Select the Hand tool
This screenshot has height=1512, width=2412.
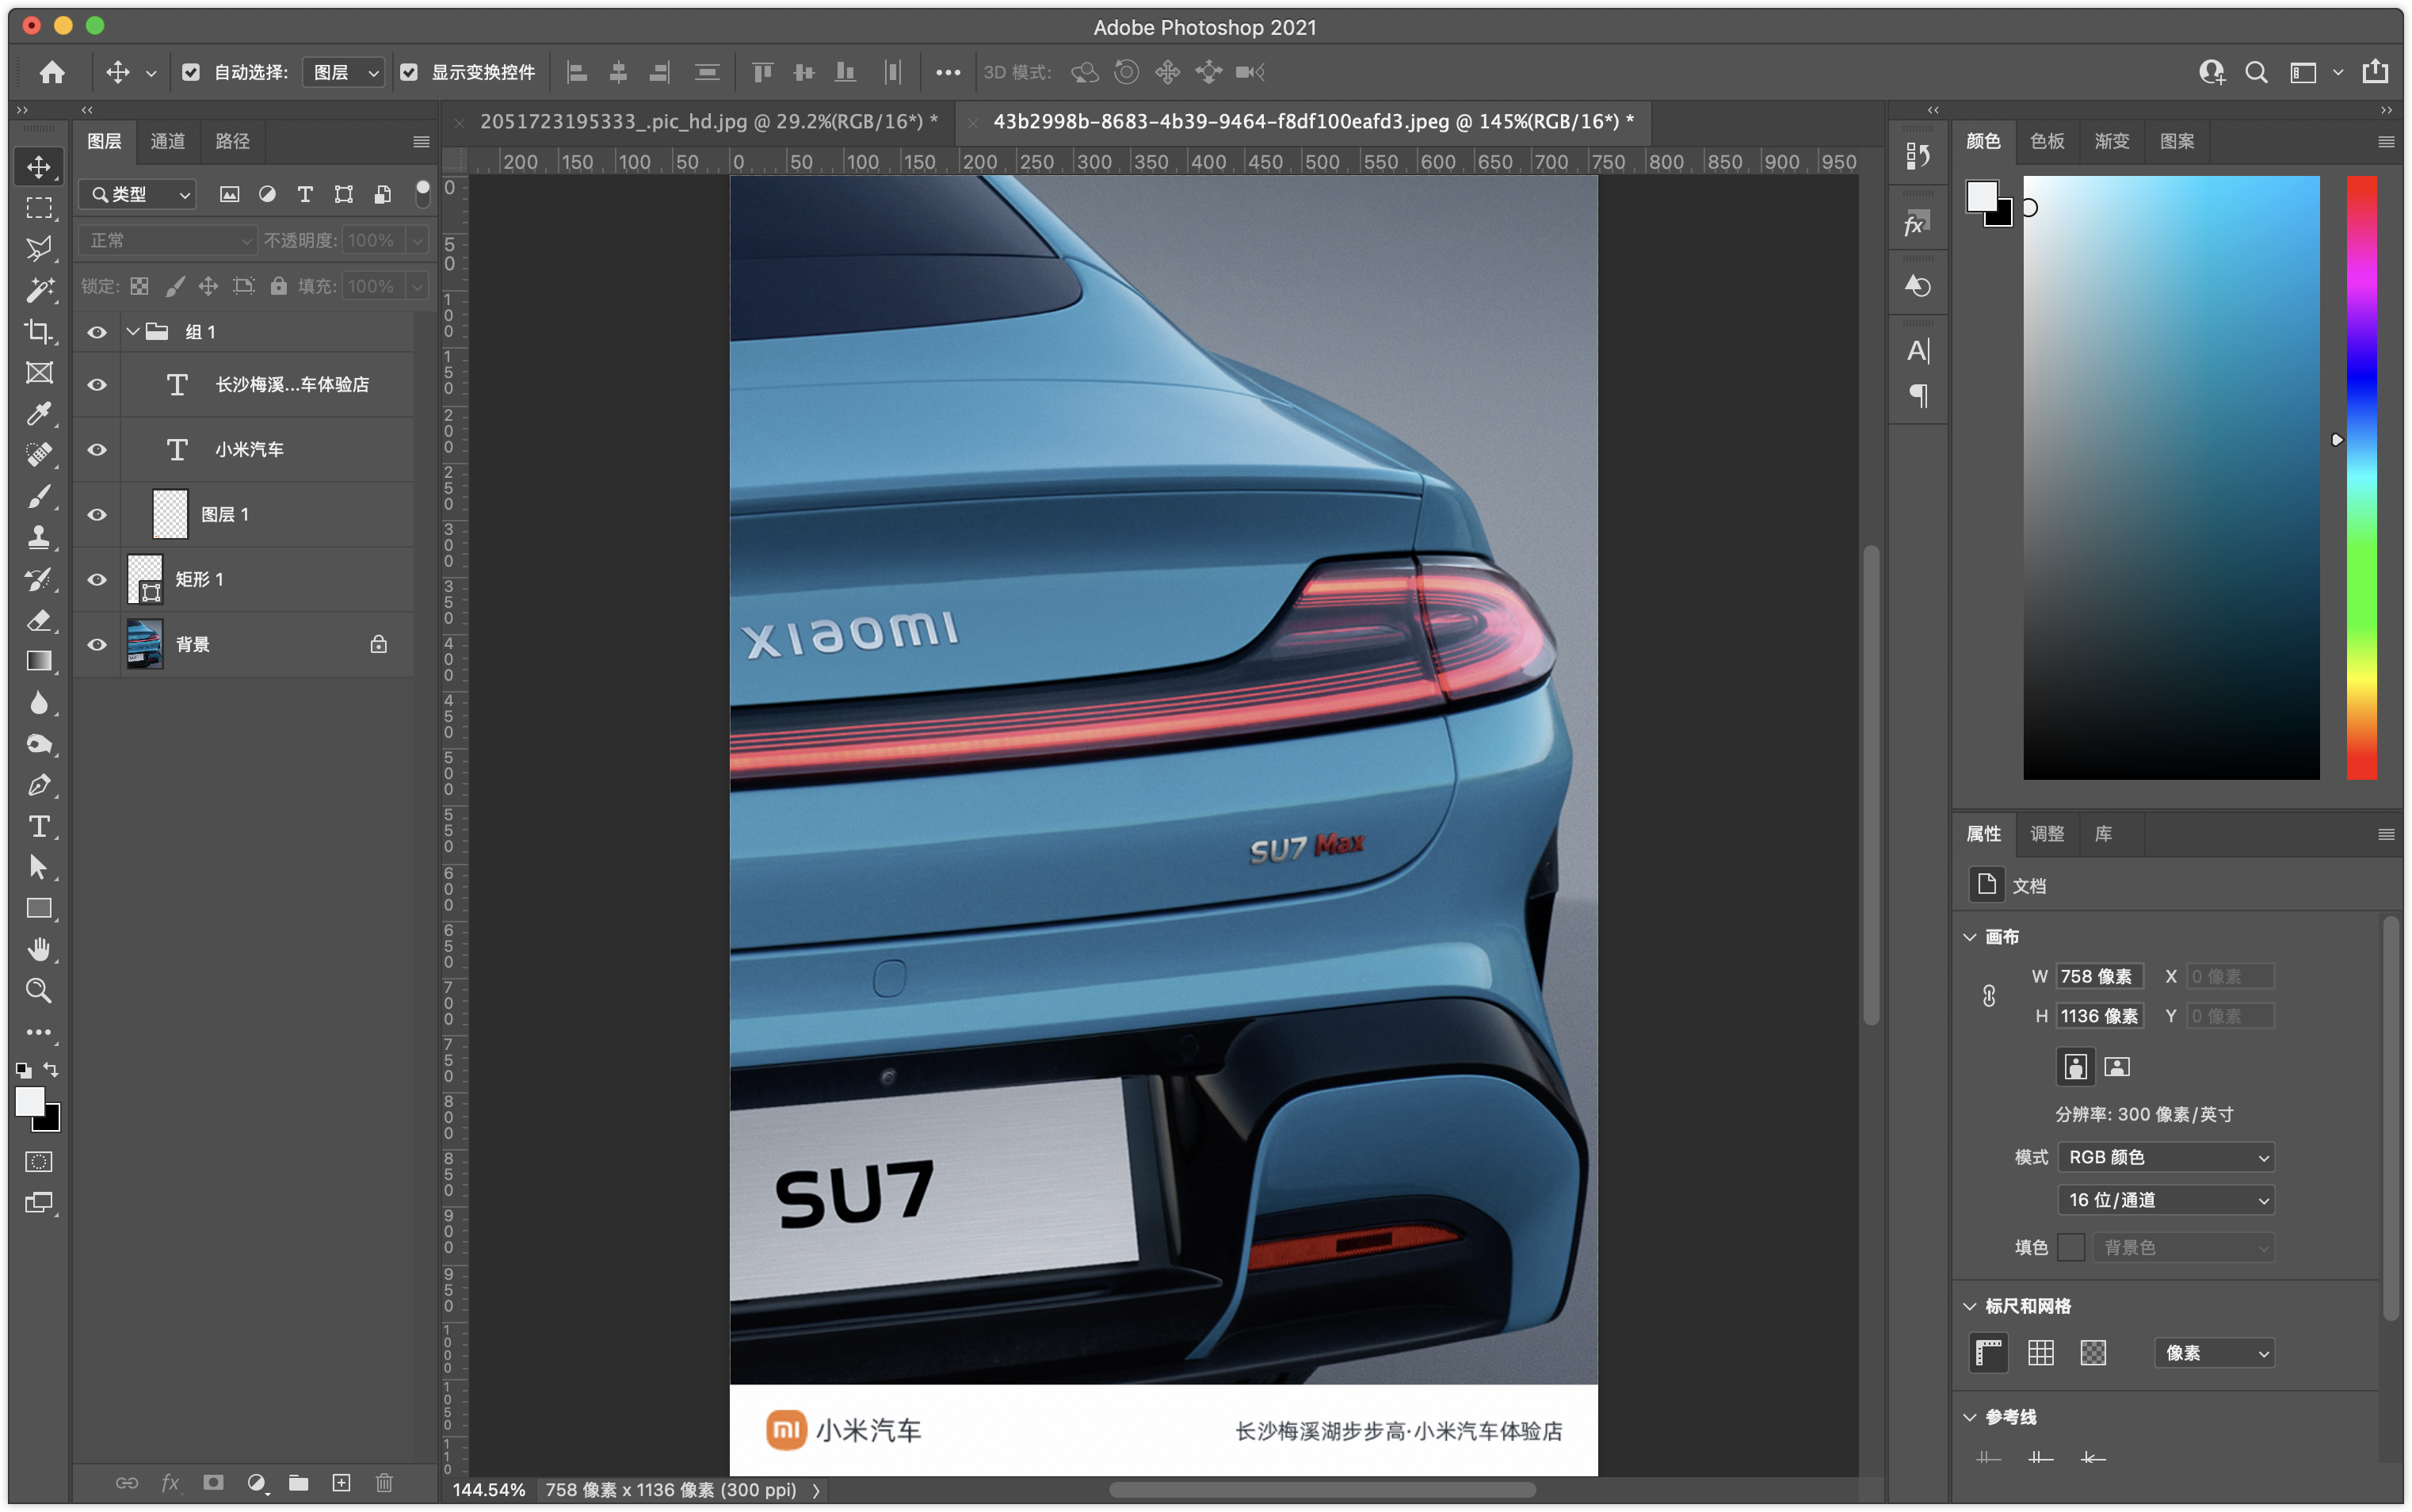point(39,949)
